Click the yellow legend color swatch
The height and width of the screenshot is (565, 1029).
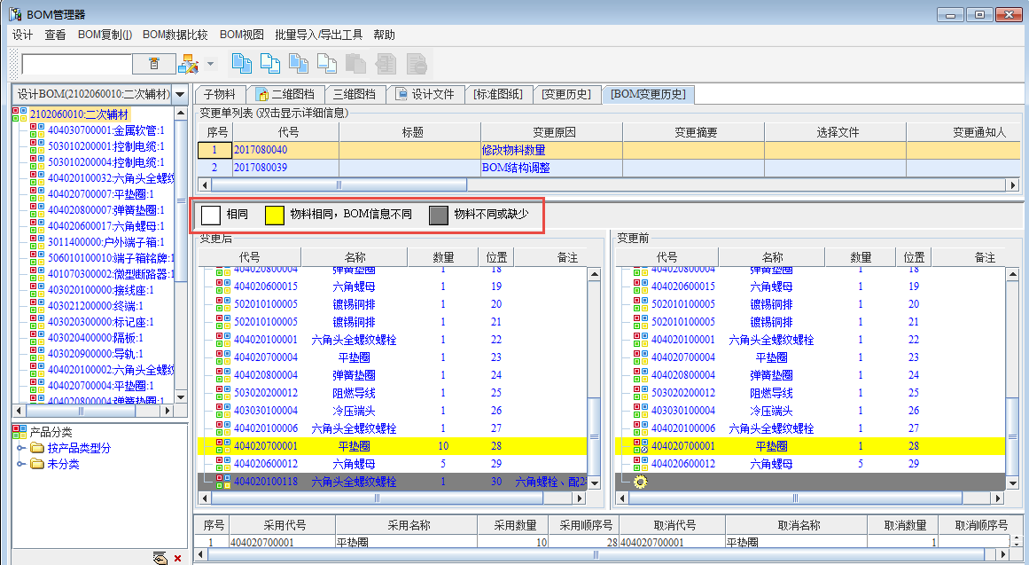pos(275,215)
